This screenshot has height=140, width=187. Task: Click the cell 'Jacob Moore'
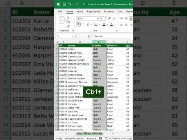[80, 101]
